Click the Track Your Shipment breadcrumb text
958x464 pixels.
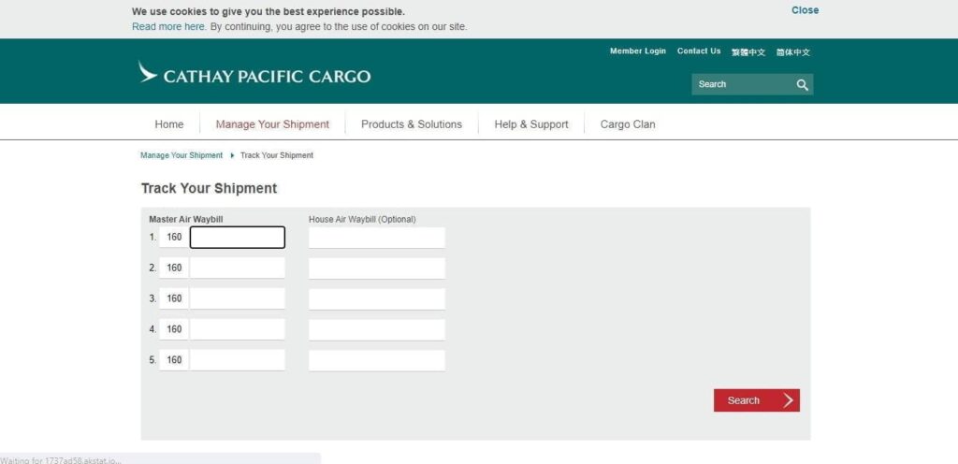tap(277, 155)
